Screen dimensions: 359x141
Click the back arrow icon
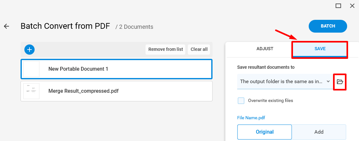click(6, 26)
